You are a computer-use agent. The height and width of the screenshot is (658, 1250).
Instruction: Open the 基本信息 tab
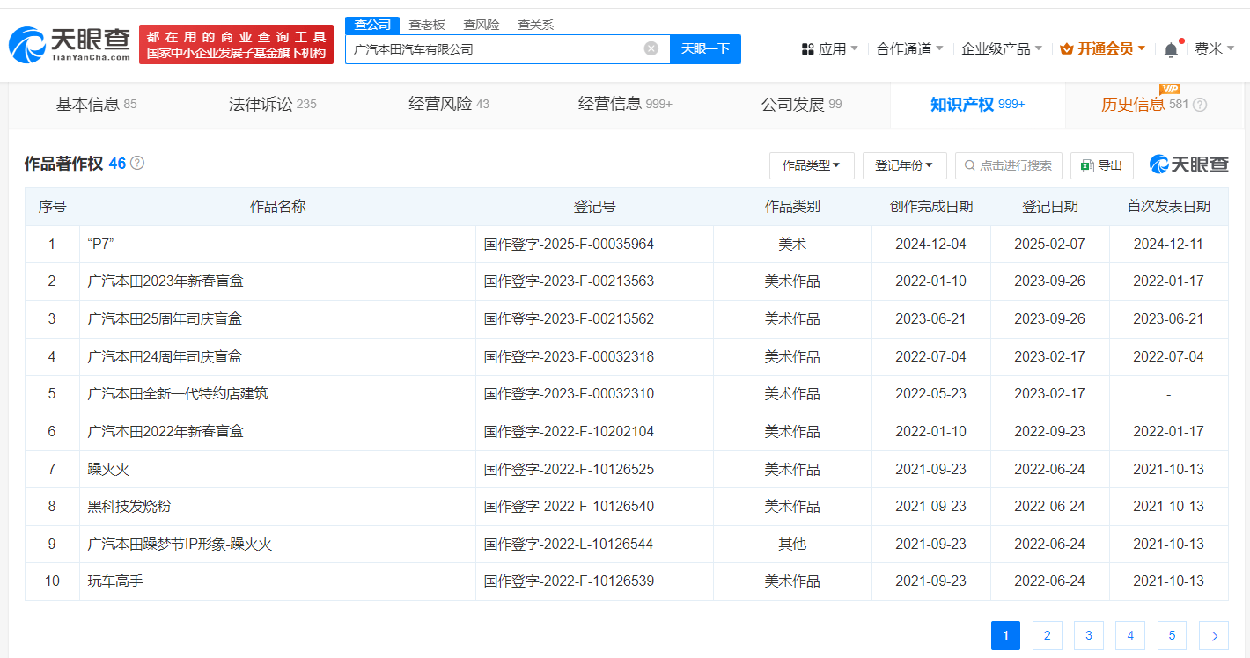click(96, 105)
